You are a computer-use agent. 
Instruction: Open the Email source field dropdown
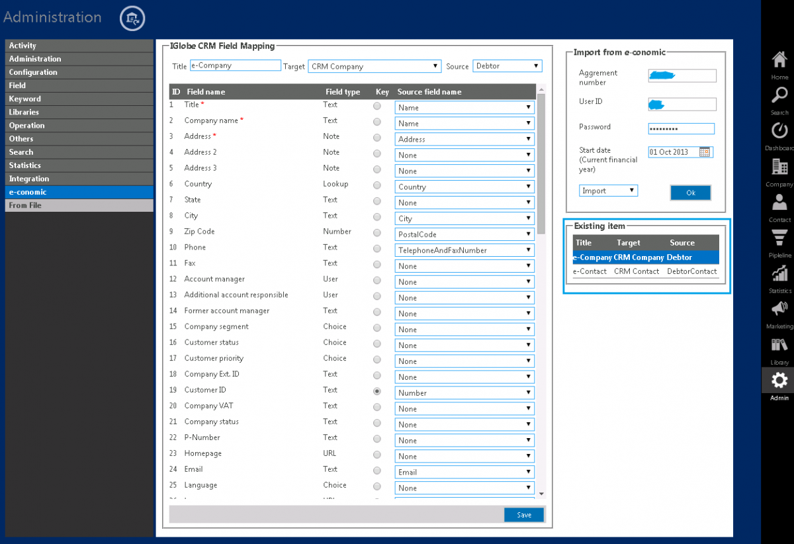[x=464, y=472]
